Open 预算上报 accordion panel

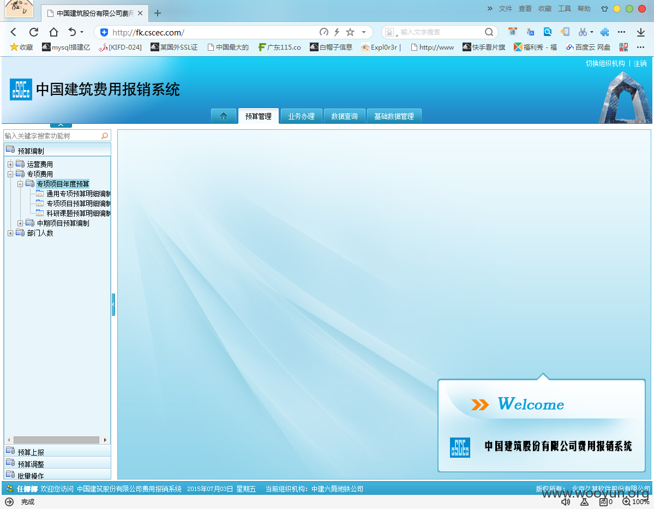click(57, 451)
